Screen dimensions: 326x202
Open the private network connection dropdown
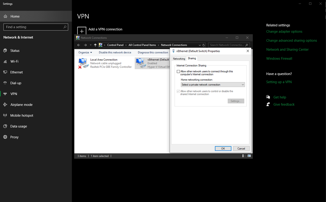point(212,84)
